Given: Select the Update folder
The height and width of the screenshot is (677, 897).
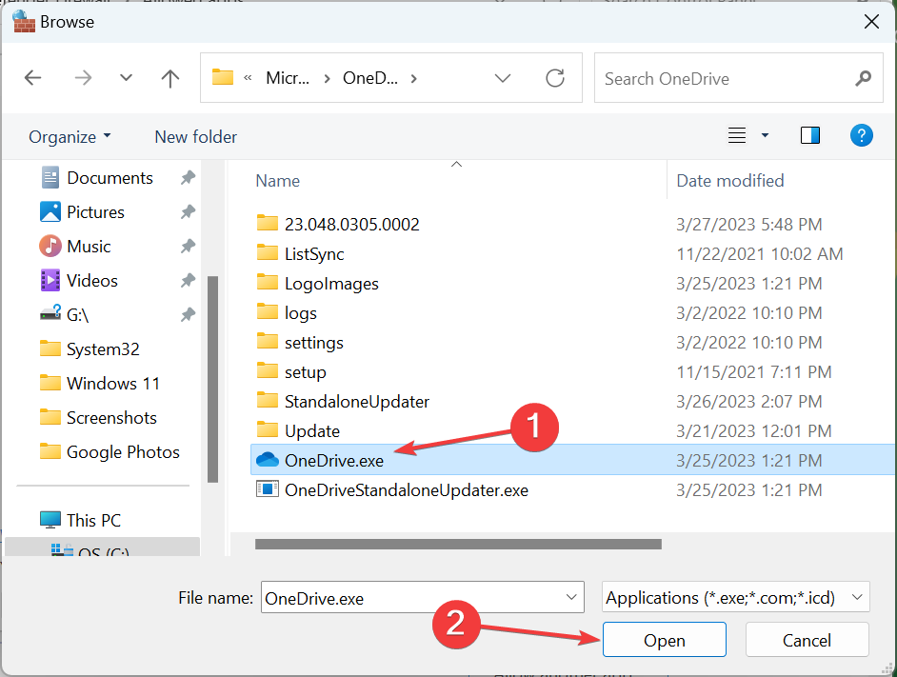Looking at the screenshot, I should (x=311, y=431).
